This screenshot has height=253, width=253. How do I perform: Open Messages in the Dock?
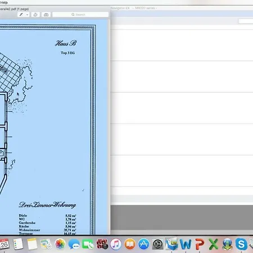[74, 244]
